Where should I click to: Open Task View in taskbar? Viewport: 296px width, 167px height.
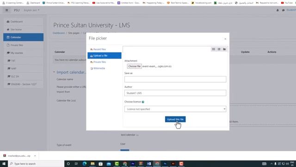click(x=76, y=164)
